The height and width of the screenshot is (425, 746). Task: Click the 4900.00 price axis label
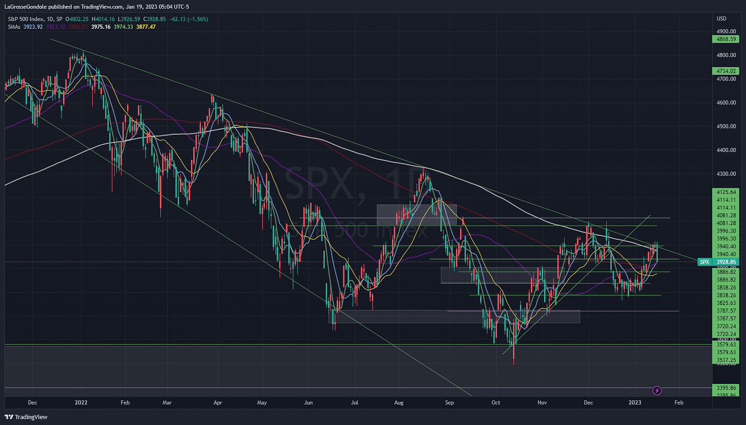pyautogui.click(x=726, y=31)
